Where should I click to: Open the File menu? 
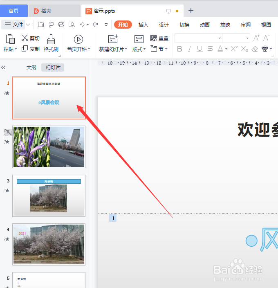click(13, 25)
